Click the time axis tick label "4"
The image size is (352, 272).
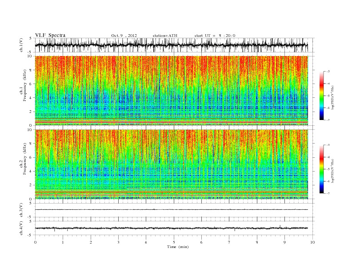(146, 242)
